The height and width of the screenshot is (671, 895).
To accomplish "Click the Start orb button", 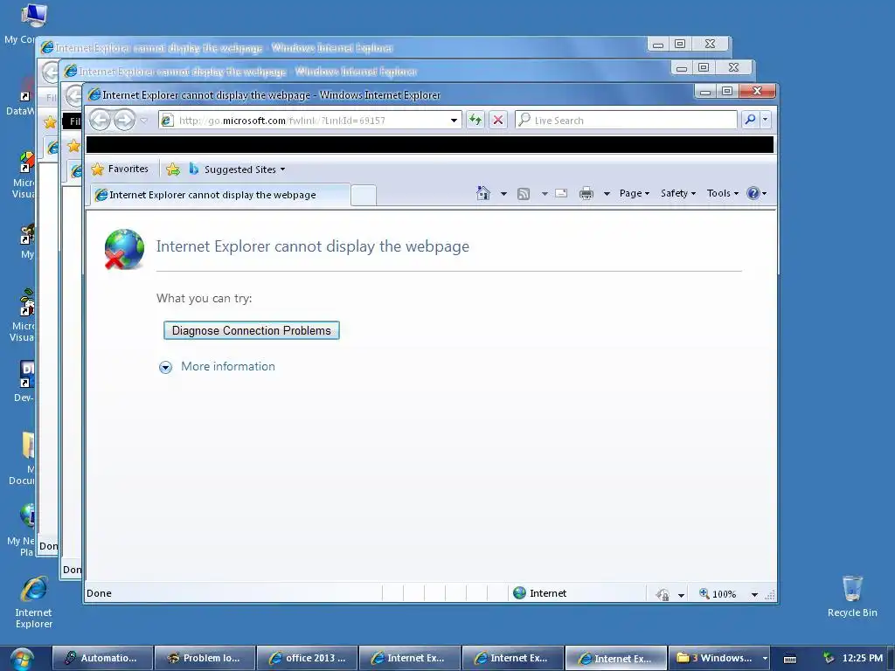I will click(22, 659).
